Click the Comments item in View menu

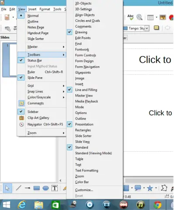point(42,103)
